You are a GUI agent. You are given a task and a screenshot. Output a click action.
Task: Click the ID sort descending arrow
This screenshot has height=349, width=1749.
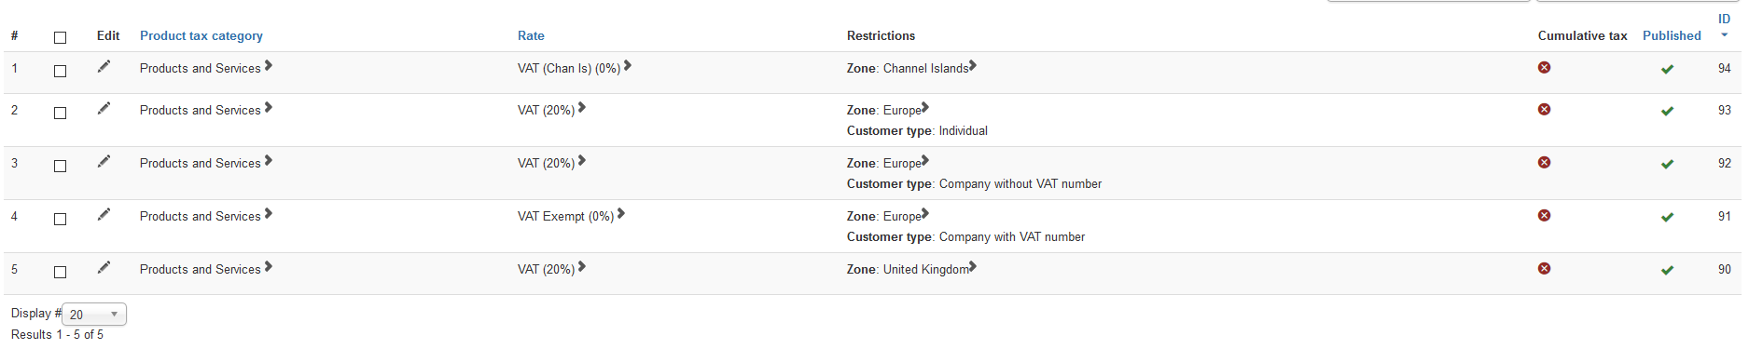tap(1724, 35)
